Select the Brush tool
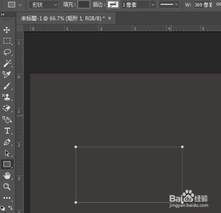Viewport: 221px width, 213px height. [7, 86]
